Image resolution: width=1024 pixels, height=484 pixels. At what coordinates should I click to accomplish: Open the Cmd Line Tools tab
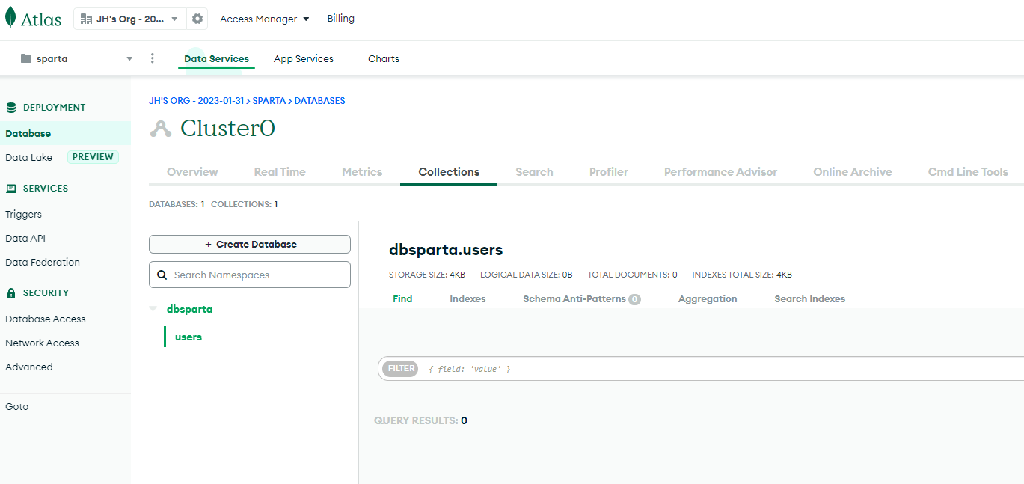[x=968, y=171]
